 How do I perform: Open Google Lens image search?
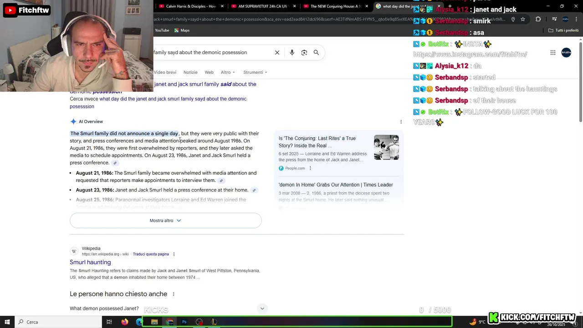click(x=304, y=52)
